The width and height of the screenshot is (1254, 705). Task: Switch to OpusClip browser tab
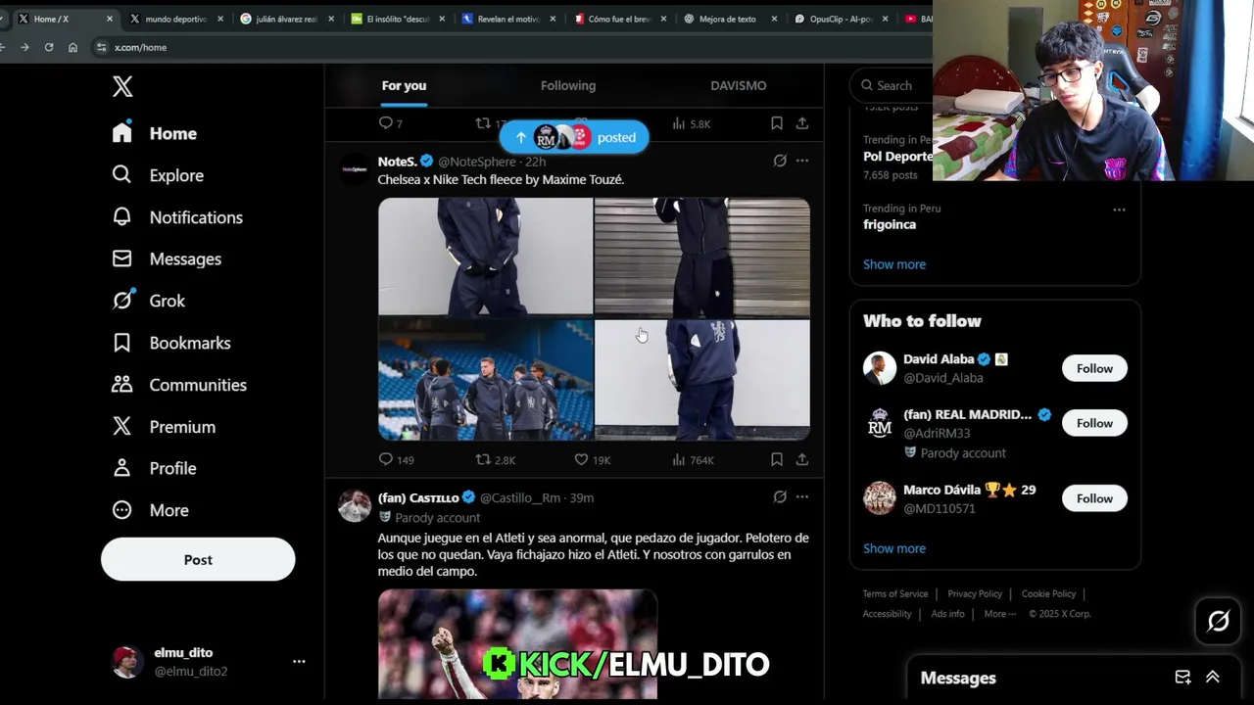(x=842, y=19)
